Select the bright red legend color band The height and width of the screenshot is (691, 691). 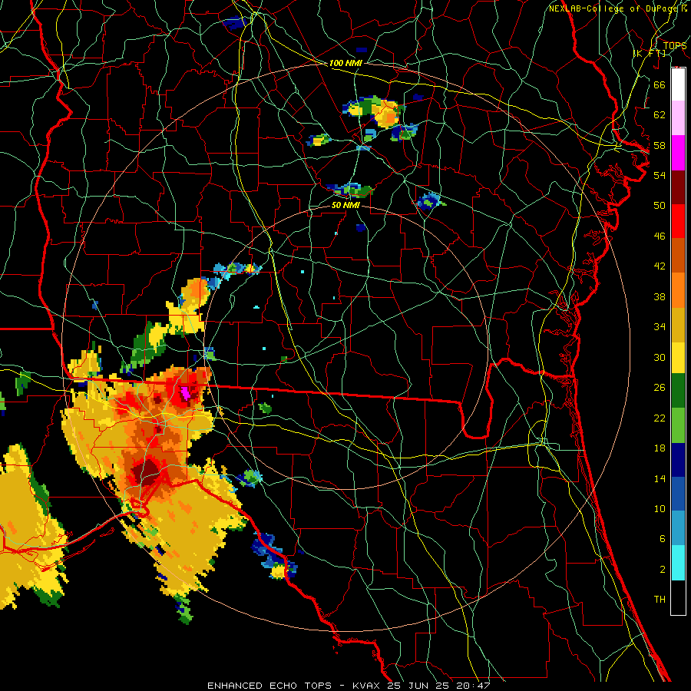point(678,221)
